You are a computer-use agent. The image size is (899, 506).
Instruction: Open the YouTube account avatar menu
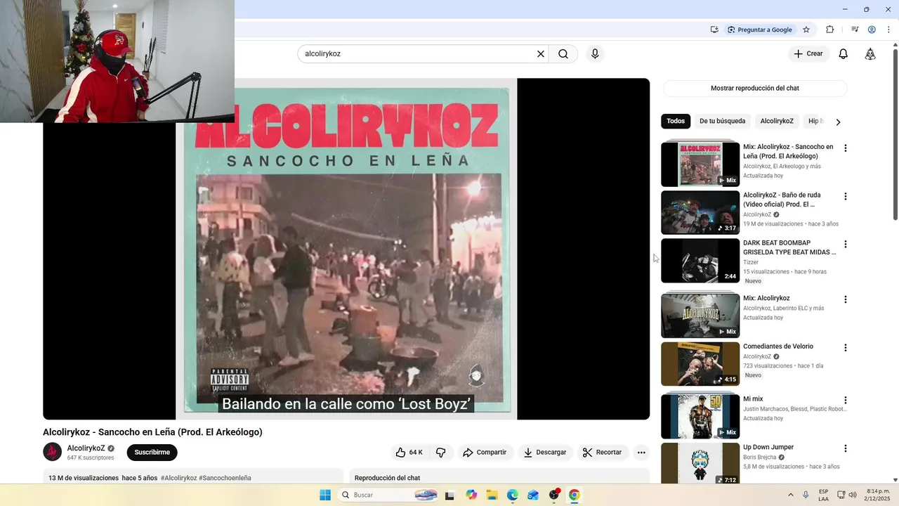[x=870, y=54]
